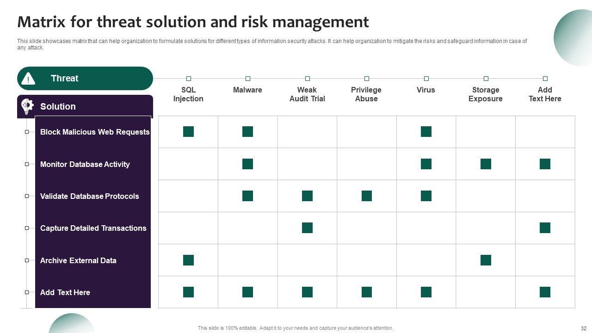Select the Add Text Here column placeholder heading
Screen dimensions: 592x333
pos(545,94)
